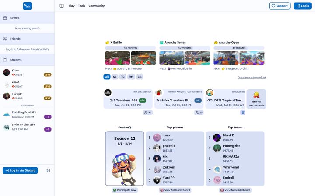
Task: Open BlankZ team entry
Action: 235,138
